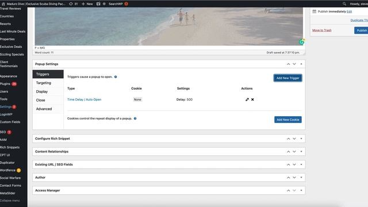
Task: Move Content Relationships panel up
Action: point(288,152)
